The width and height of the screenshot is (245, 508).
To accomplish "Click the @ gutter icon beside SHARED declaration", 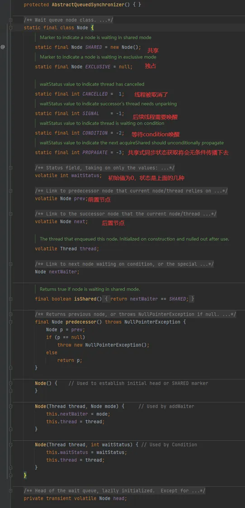I will point(3,47).
